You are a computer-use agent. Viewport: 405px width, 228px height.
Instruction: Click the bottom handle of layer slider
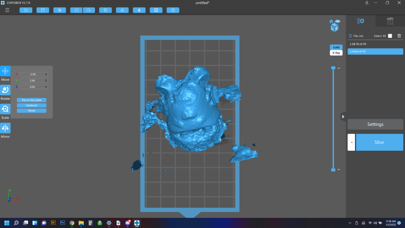click(333, 170)
